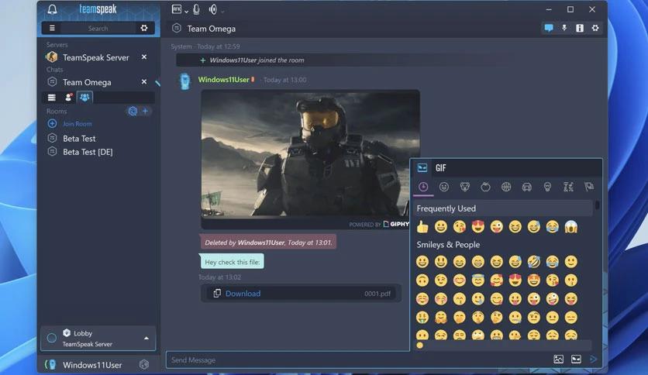Close the Team Omega chat

pos(144,82)
